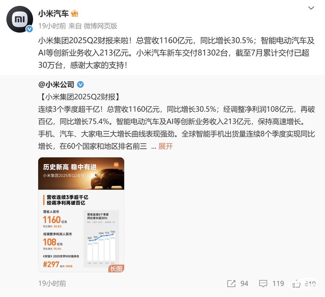Image resolution: width=325 pixels, height=297 pixels.
Task: Click the bottom 19小时前 timestamp
Action: click(52, 283)
